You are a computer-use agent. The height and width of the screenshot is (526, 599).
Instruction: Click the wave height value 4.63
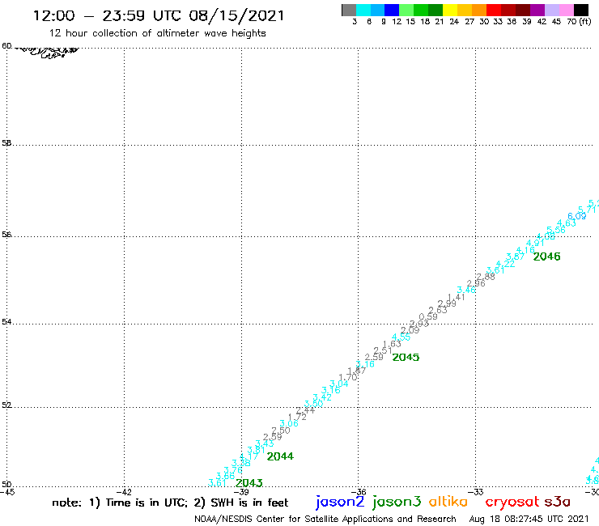[x=566, y=223]
